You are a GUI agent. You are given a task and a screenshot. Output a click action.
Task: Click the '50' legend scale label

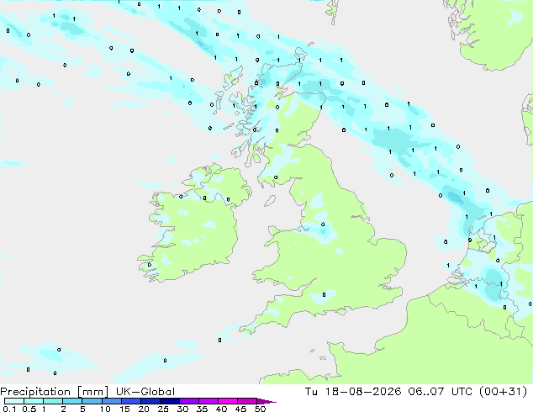pos(260,409)
